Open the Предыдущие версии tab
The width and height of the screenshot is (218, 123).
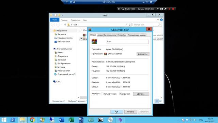point(137,35)
